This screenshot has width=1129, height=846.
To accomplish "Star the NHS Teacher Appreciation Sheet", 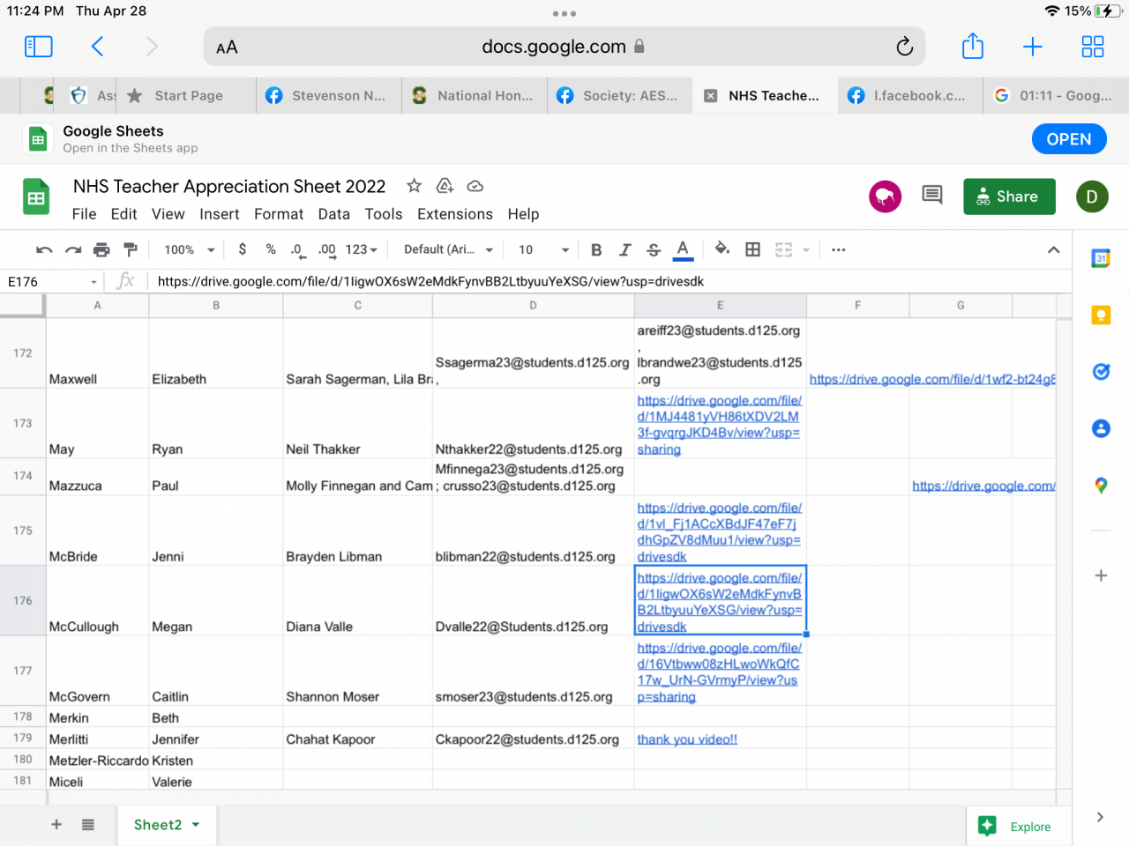I will point(414,186).
